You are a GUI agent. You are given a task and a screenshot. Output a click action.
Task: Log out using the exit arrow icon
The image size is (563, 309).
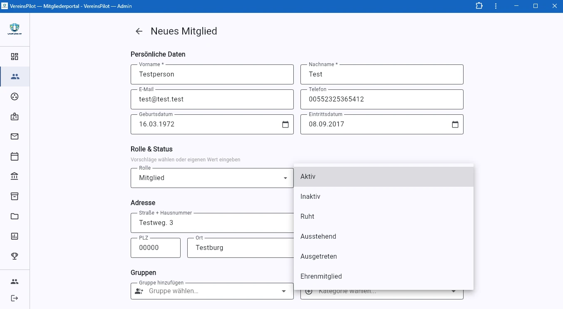pos(15,298)
